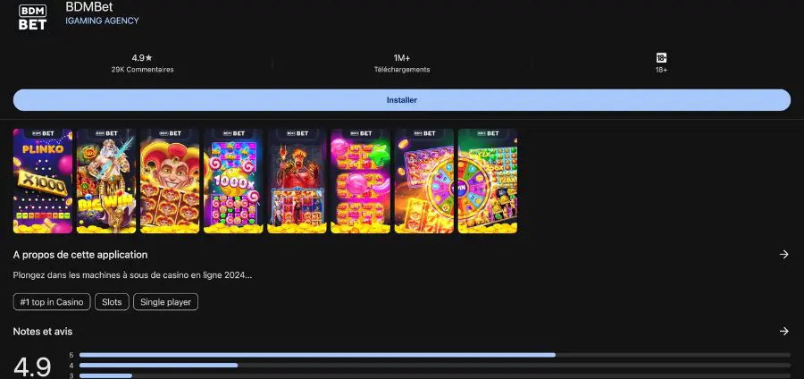Viewport: 804px width, 379px height.
Task: Select the Slots category tag
Action: (x=112, y=302)
